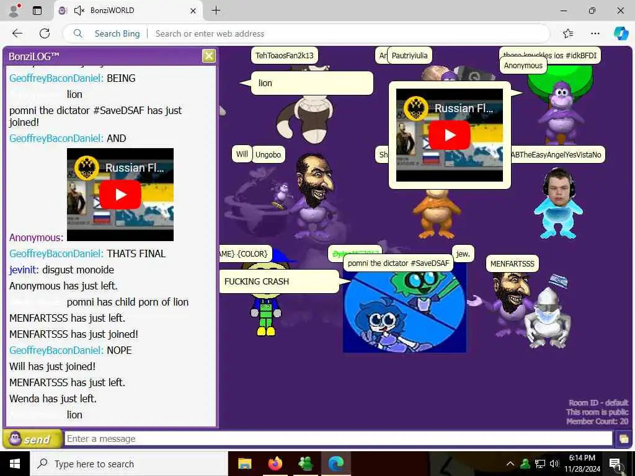Focus the web address bar
Viewport: 635px width, 476px height.
(x=349, y=33)
